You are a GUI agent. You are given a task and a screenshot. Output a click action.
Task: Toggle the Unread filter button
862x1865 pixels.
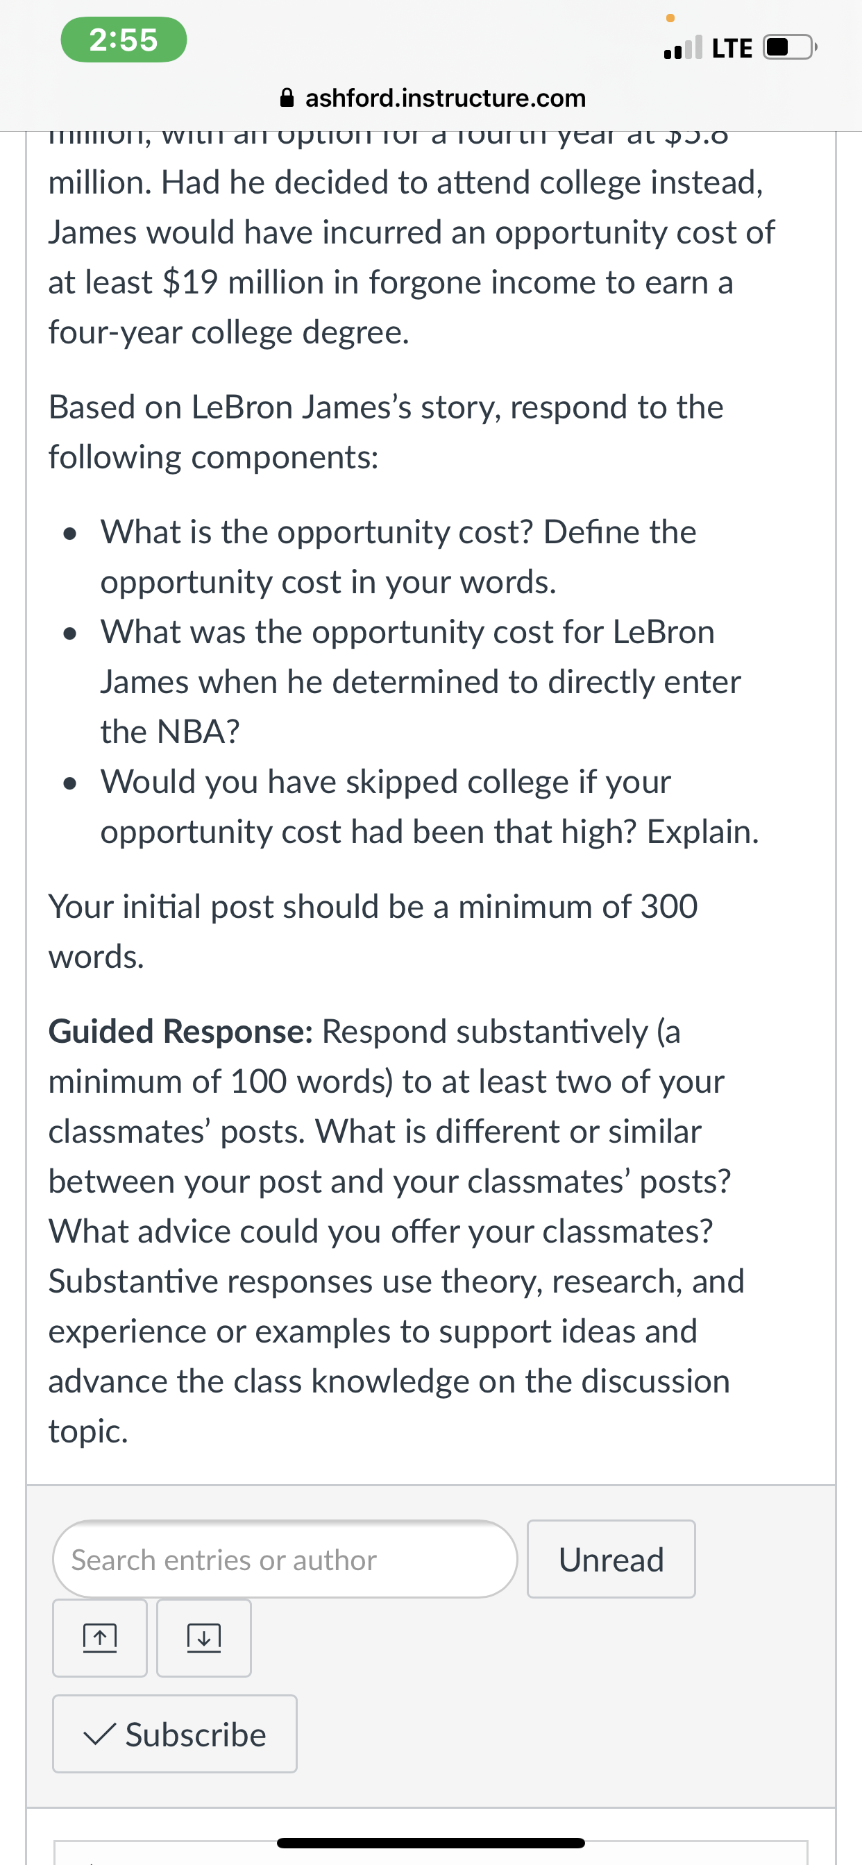(611, 1559)
